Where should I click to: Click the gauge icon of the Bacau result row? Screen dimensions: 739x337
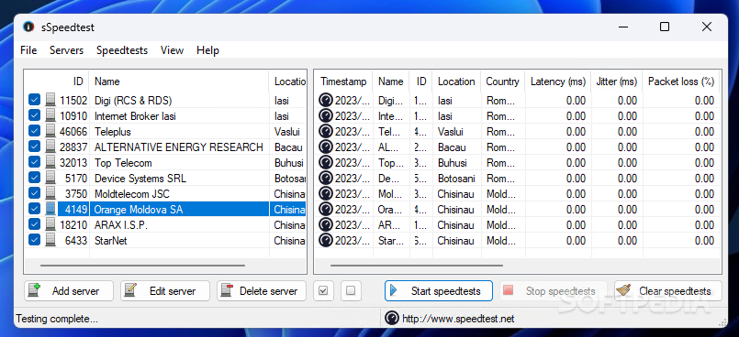pyautogui.click(x=326, y=147)
